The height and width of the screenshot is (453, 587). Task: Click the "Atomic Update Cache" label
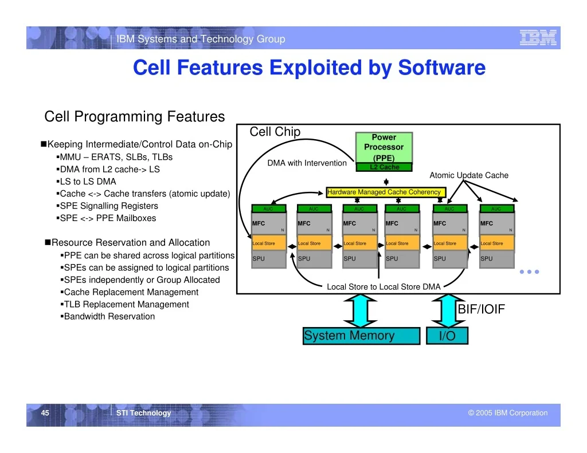(469, 175)
